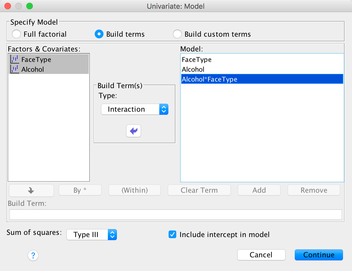Open the help question mark button

33,255
